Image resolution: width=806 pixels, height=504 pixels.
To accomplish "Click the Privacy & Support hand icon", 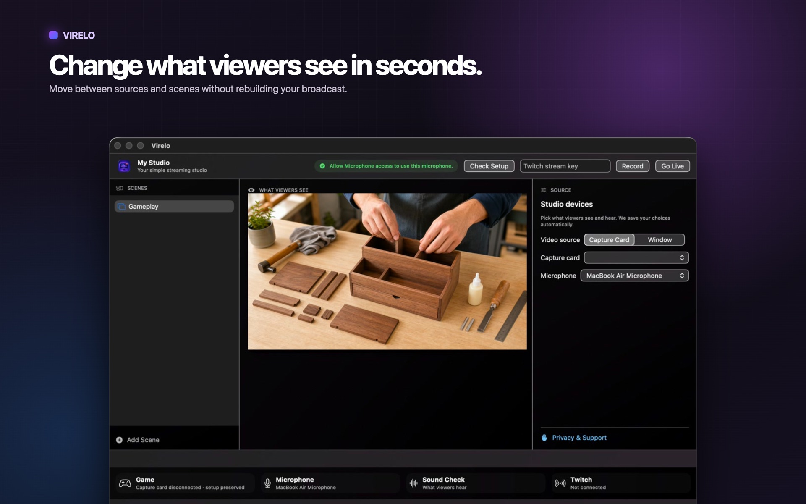I will click(x=544, y=438).
